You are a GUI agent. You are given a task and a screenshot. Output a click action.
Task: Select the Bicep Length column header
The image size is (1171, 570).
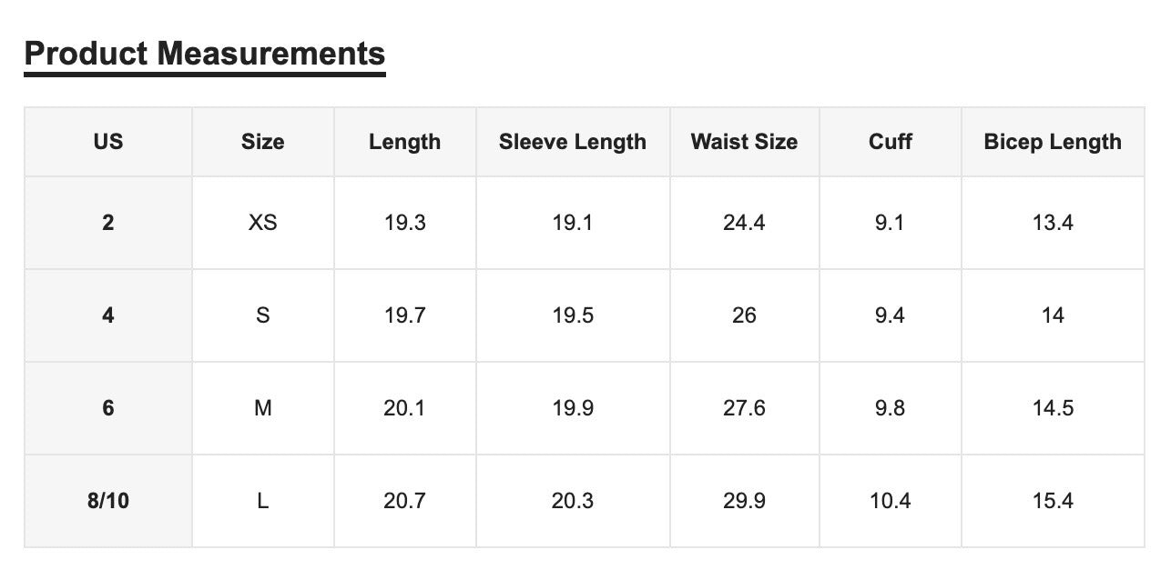click(1053, 142)
